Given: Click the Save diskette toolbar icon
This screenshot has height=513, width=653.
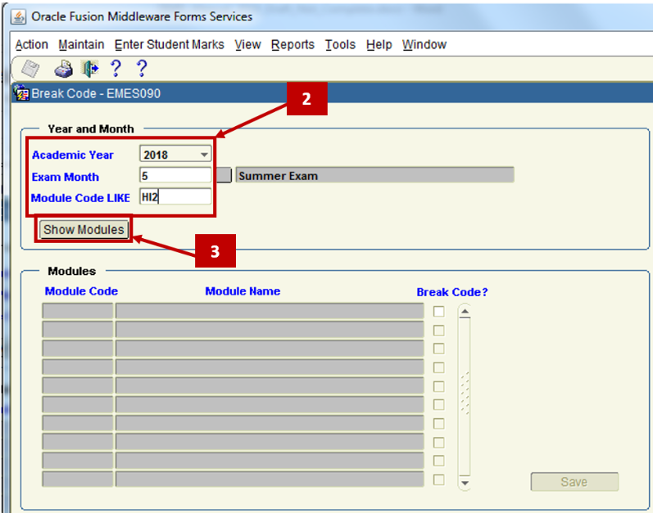Looking at the screenshot, I should (x=30, y=69).
